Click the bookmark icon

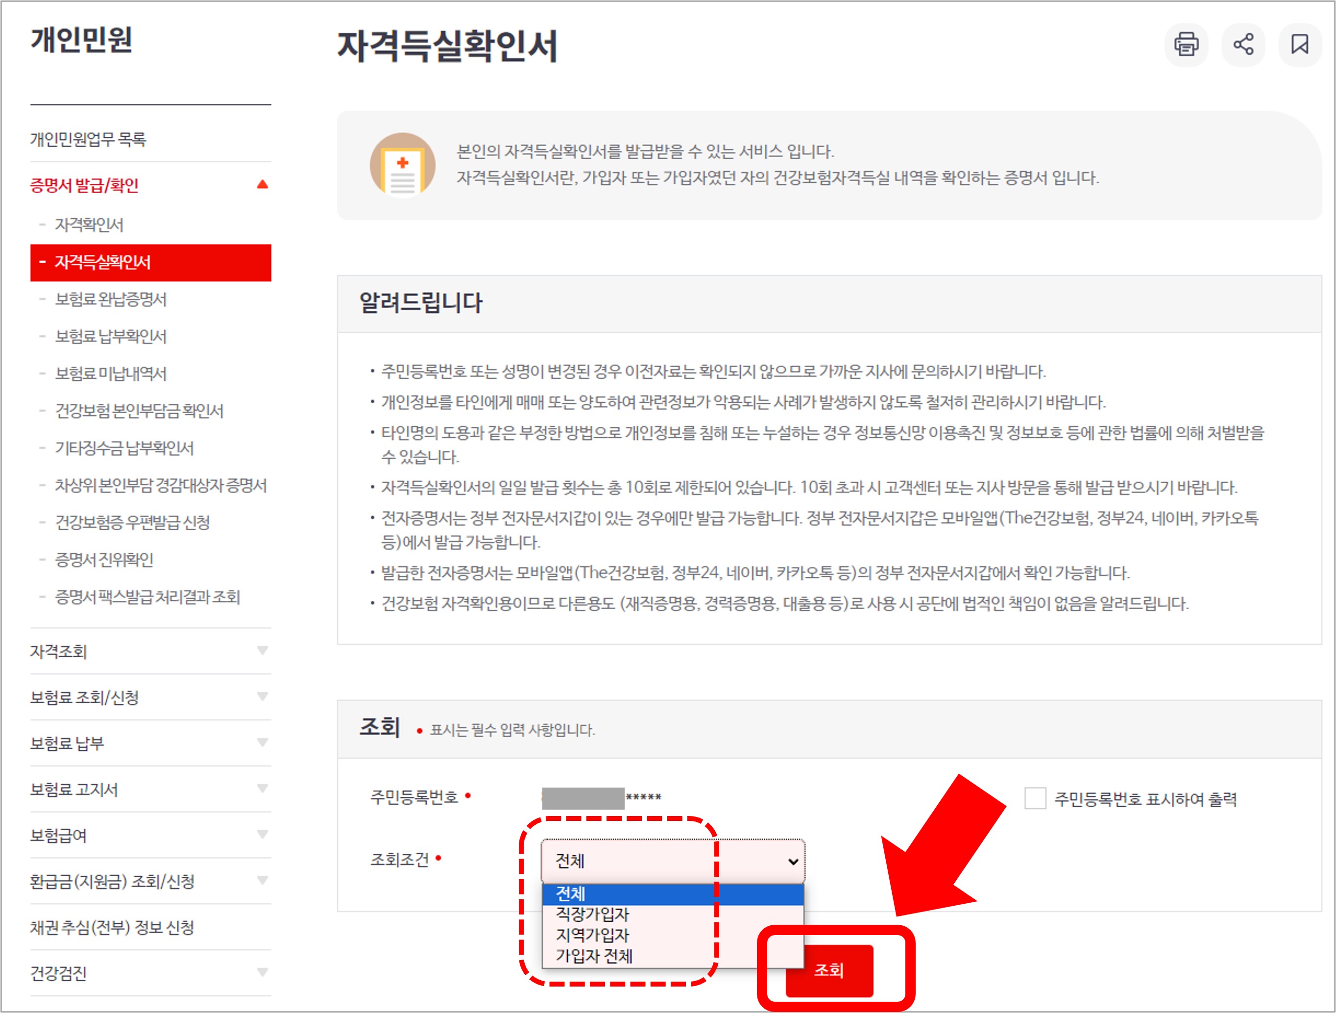click(1300, 45)
